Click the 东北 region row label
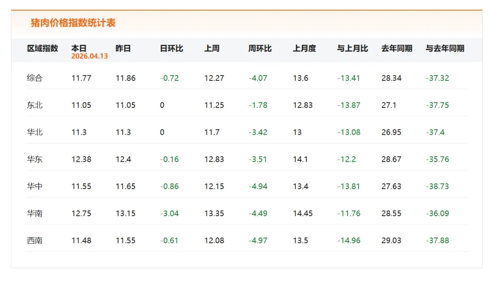This screenshot has height=286, width=494. pyautogui.click(x=34, y=105)
